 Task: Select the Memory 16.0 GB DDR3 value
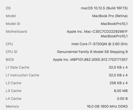(107, 107)
